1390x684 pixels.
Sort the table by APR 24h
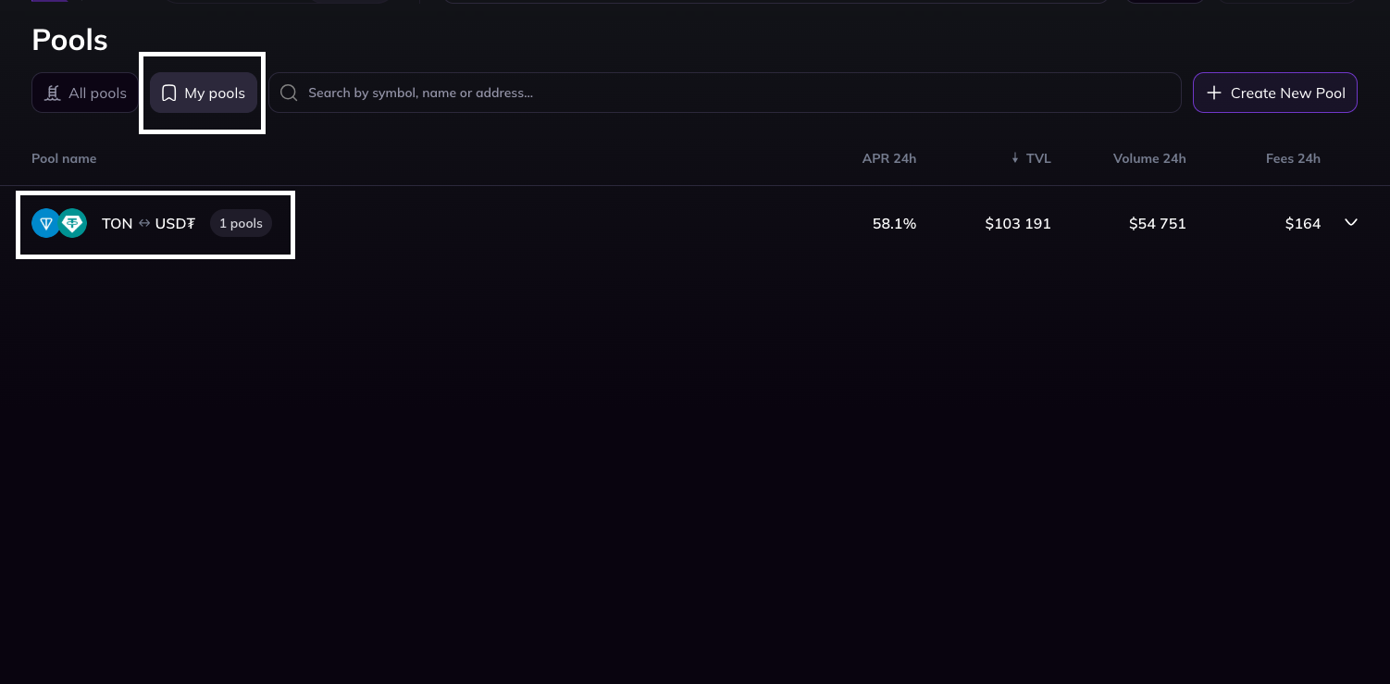[x=888, y=159]
